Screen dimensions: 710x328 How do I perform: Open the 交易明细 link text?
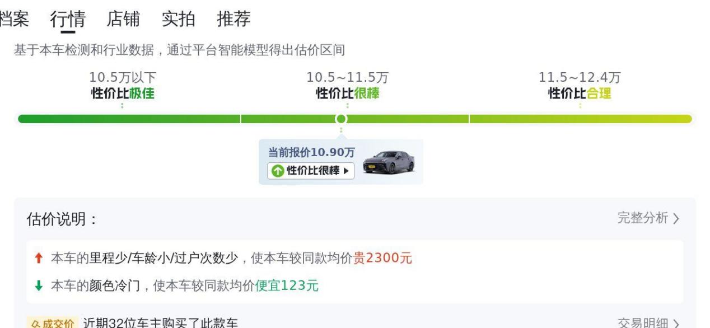click(x=643, y=324)
